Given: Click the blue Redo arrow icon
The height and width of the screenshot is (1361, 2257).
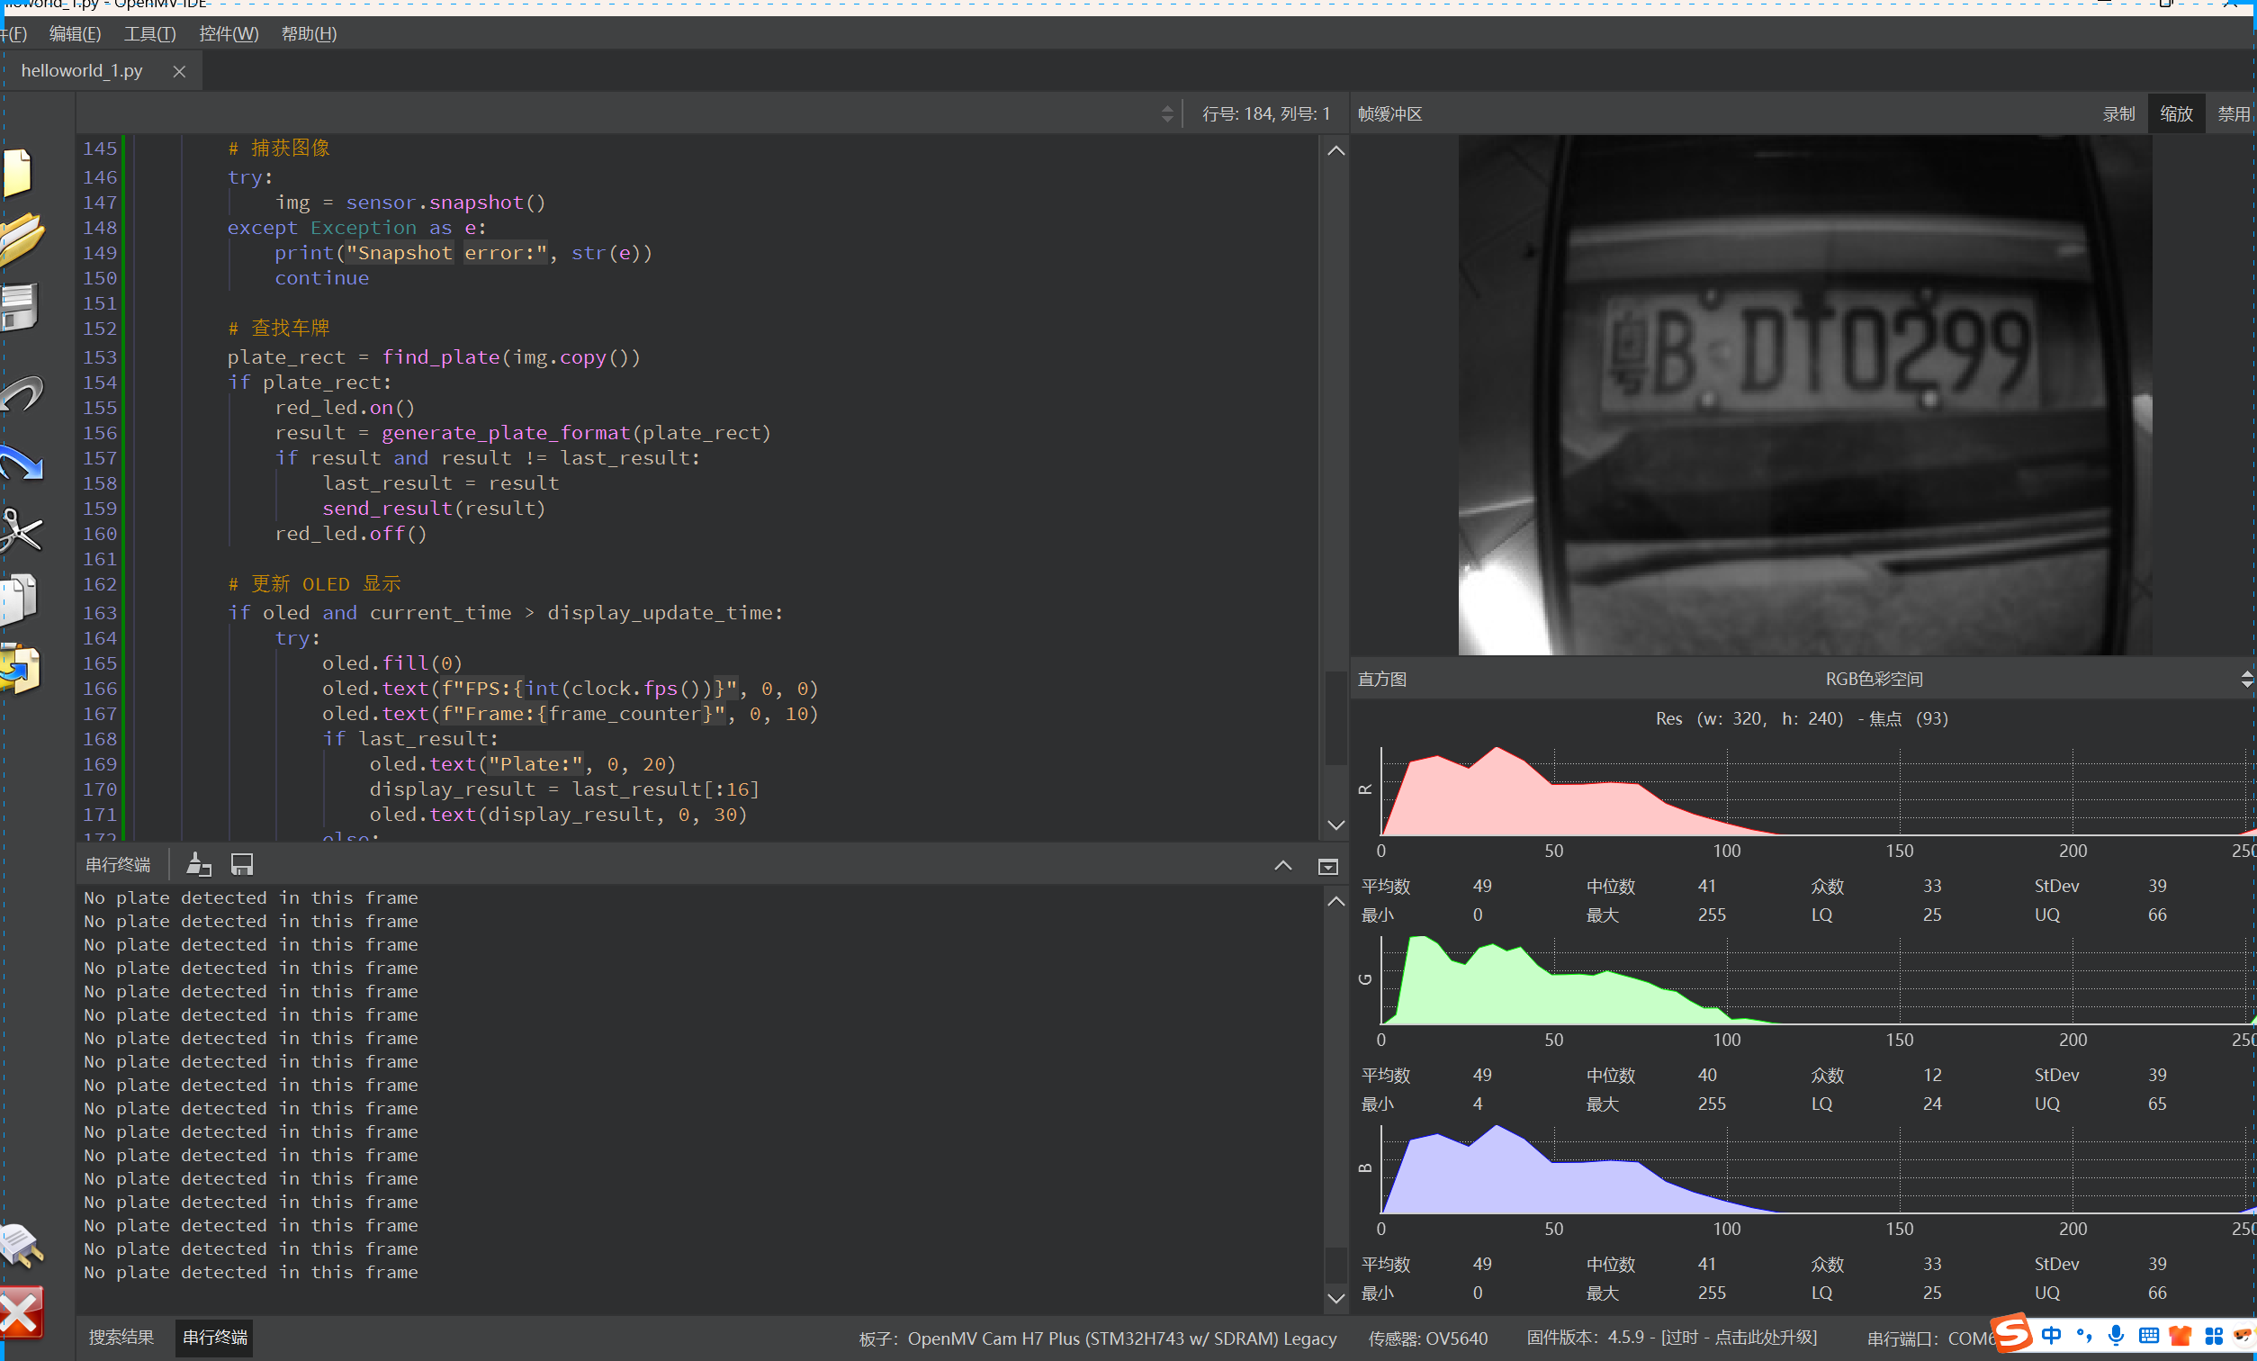Looking at the screenshot, I should pyautogui.click(x=20, y=463).
